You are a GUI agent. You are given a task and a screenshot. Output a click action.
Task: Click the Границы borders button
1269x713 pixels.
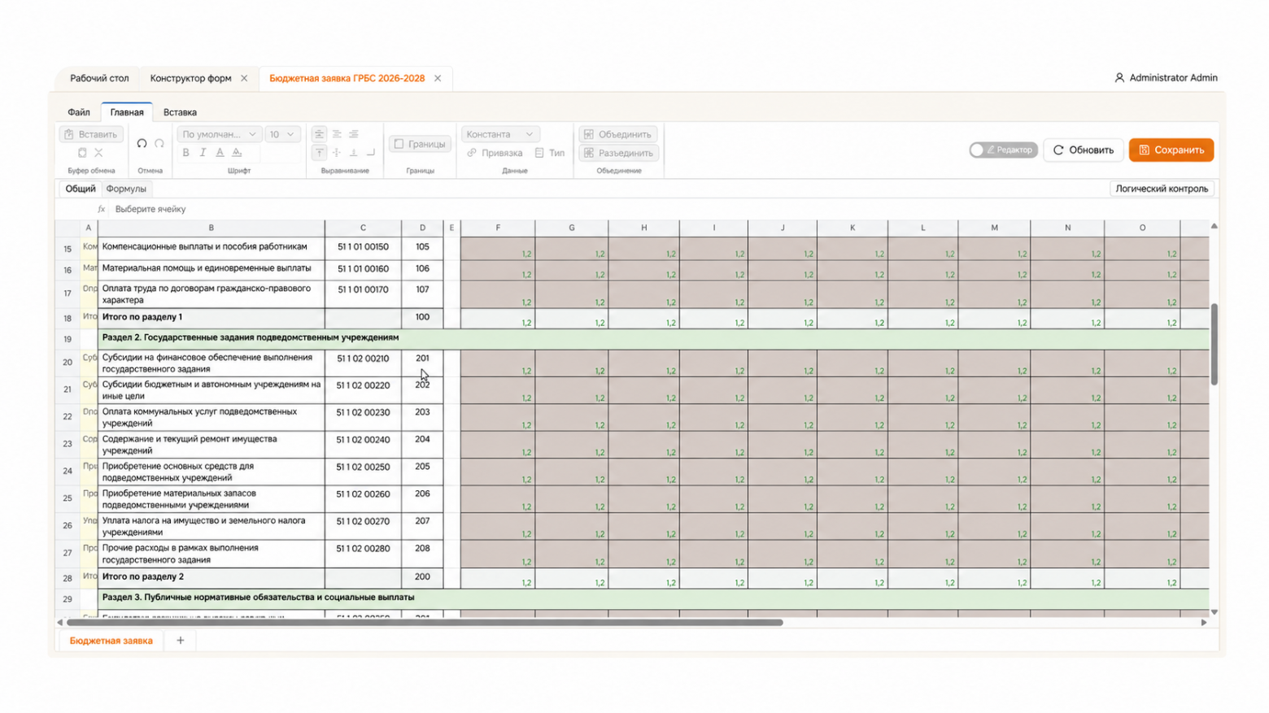(420, 144)
